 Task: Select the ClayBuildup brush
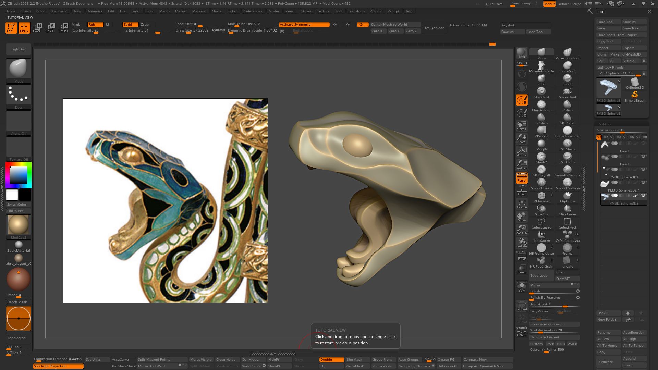click(x=541, y=106)
